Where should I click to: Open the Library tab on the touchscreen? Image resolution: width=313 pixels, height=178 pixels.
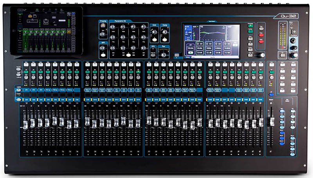[188, 57]
